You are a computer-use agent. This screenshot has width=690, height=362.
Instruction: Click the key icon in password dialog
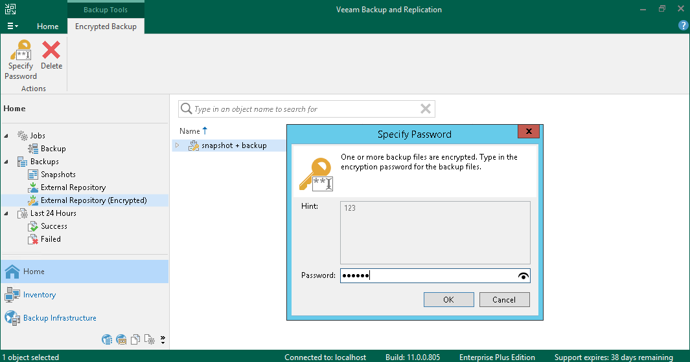coord(316,175)
